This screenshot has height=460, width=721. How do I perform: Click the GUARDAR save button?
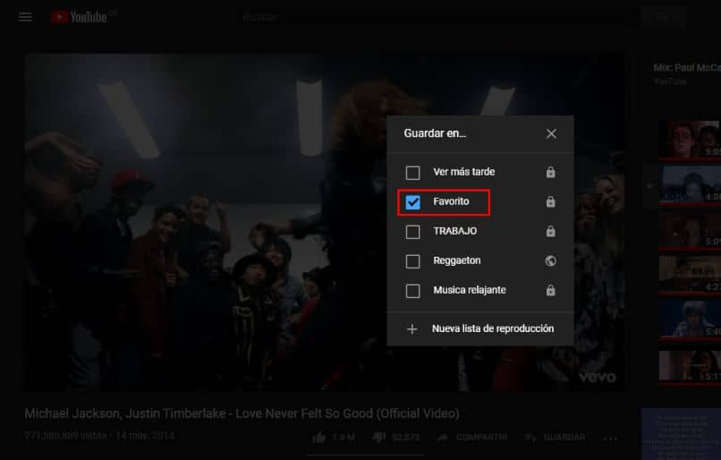click(555, 438)
